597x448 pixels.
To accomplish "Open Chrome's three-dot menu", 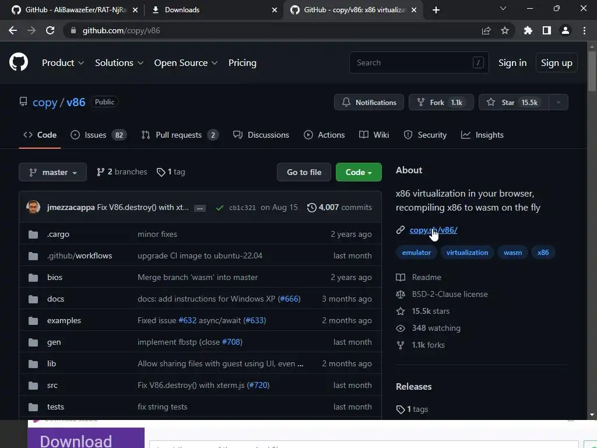I will 584,30.
